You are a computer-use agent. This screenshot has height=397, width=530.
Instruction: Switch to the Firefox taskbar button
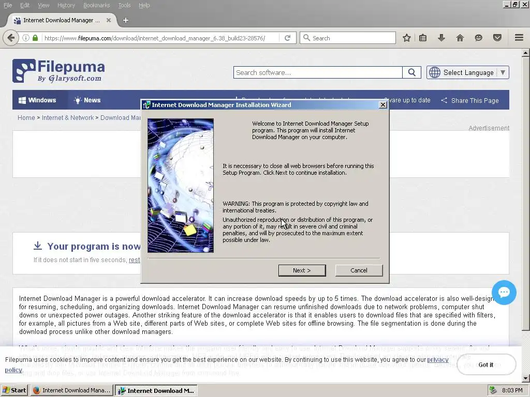(72, 390)
